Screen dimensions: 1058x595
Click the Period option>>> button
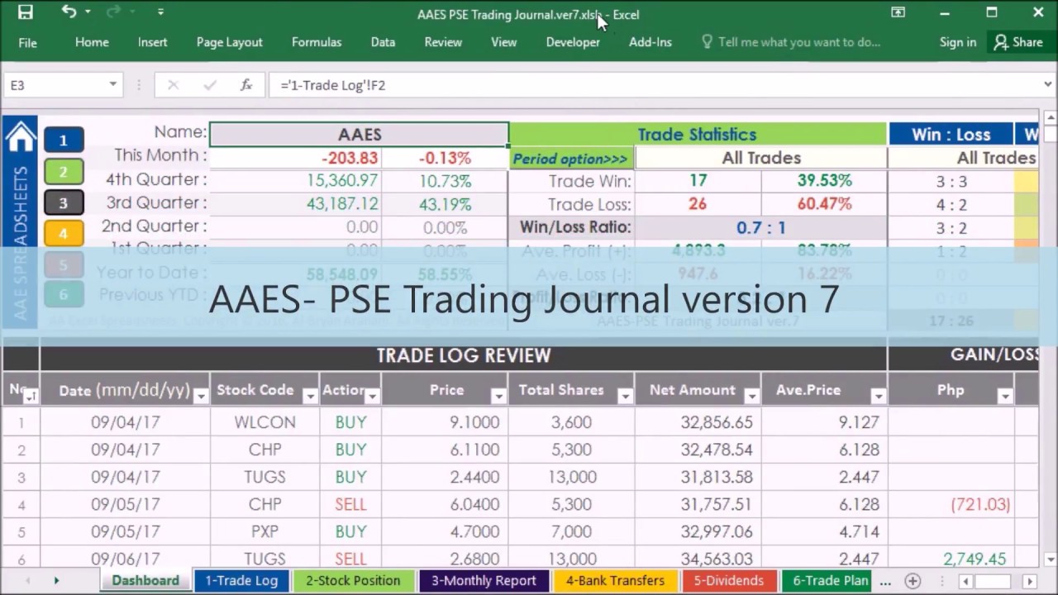(x=570, y=159)
